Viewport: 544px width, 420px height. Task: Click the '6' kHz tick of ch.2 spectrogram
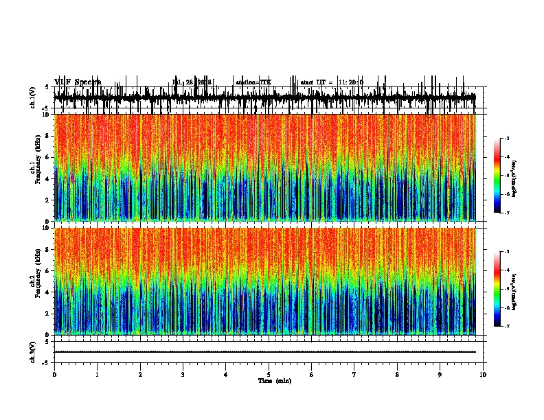pyautogui.click(x=48, y=271)
